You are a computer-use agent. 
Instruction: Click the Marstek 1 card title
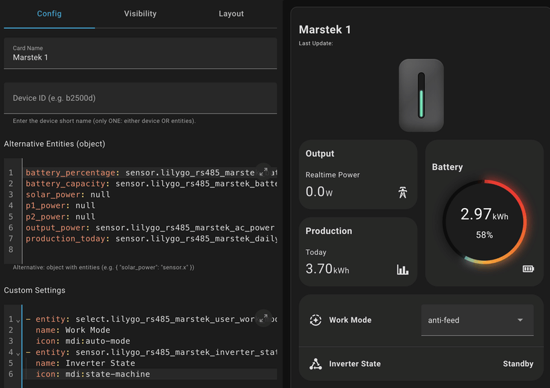(x=324, y=30)
